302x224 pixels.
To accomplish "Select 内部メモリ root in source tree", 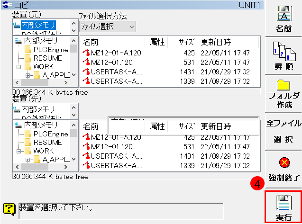I will tap(41, 41).
